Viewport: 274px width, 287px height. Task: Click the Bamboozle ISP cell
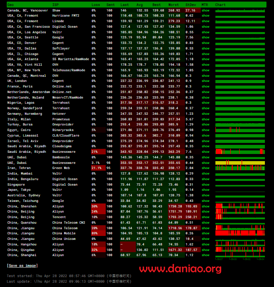click(61, 157)
